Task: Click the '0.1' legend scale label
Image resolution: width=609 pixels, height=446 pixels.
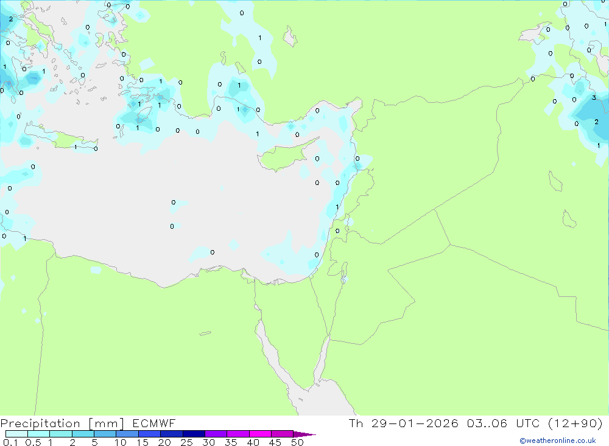Action: 10,442
